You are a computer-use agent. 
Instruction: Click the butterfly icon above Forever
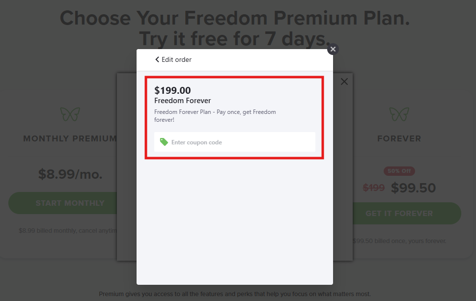click(x=399, y=114)
